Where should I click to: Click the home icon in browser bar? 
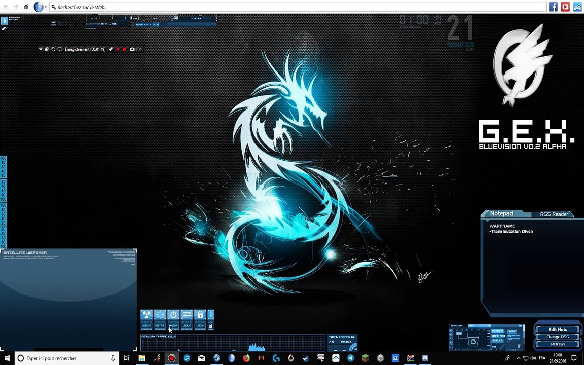click(26, 7)
